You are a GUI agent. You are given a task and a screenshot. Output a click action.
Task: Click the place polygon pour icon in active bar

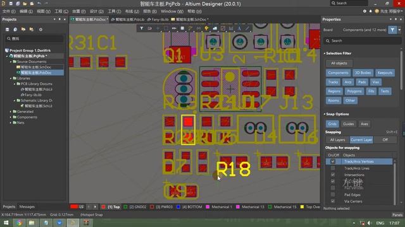[215, 28]
